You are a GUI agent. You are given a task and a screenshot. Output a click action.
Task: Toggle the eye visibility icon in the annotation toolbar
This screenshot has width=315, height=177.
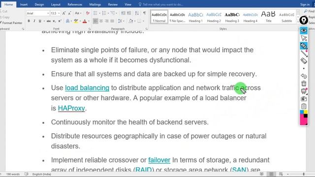pyautogui.click(x=304, y=30)
